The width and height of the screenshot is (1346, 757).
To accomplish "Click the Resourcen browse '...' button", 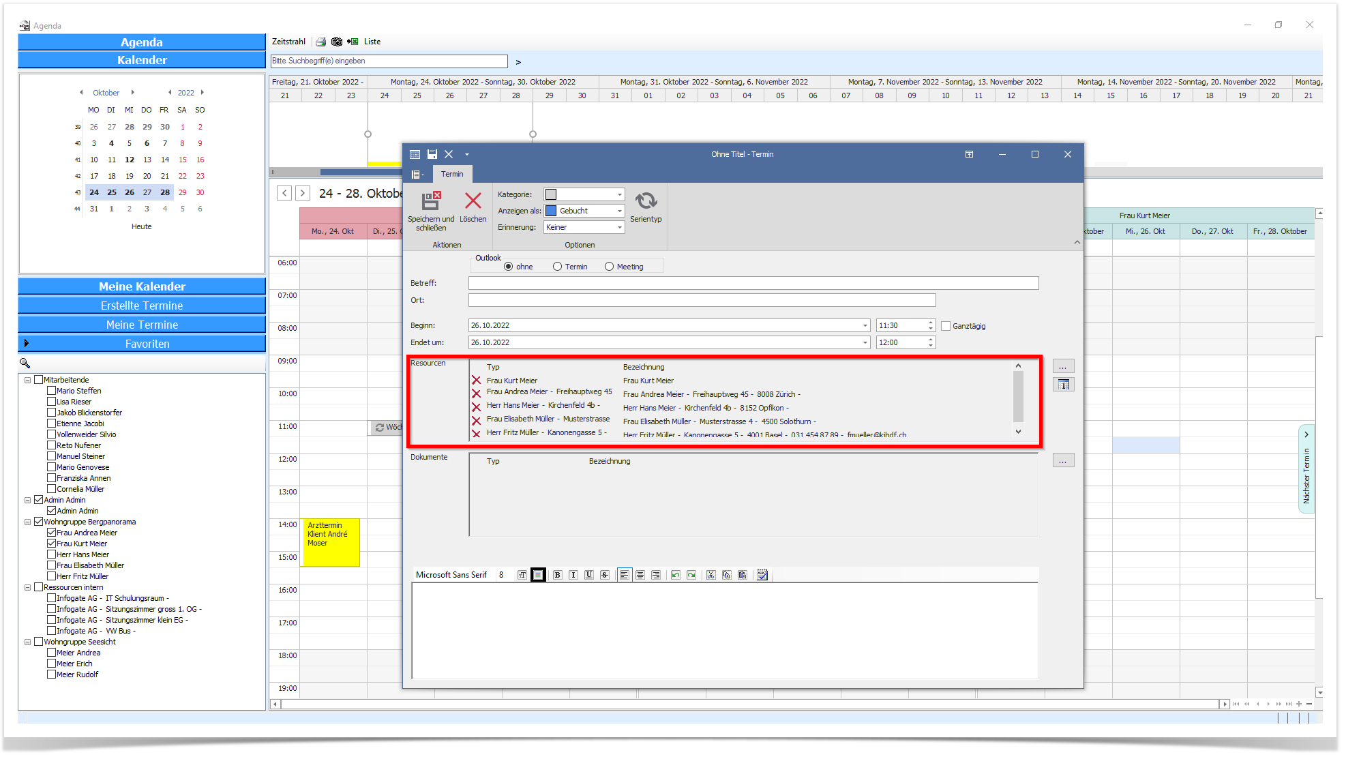I will point(1063,366).
